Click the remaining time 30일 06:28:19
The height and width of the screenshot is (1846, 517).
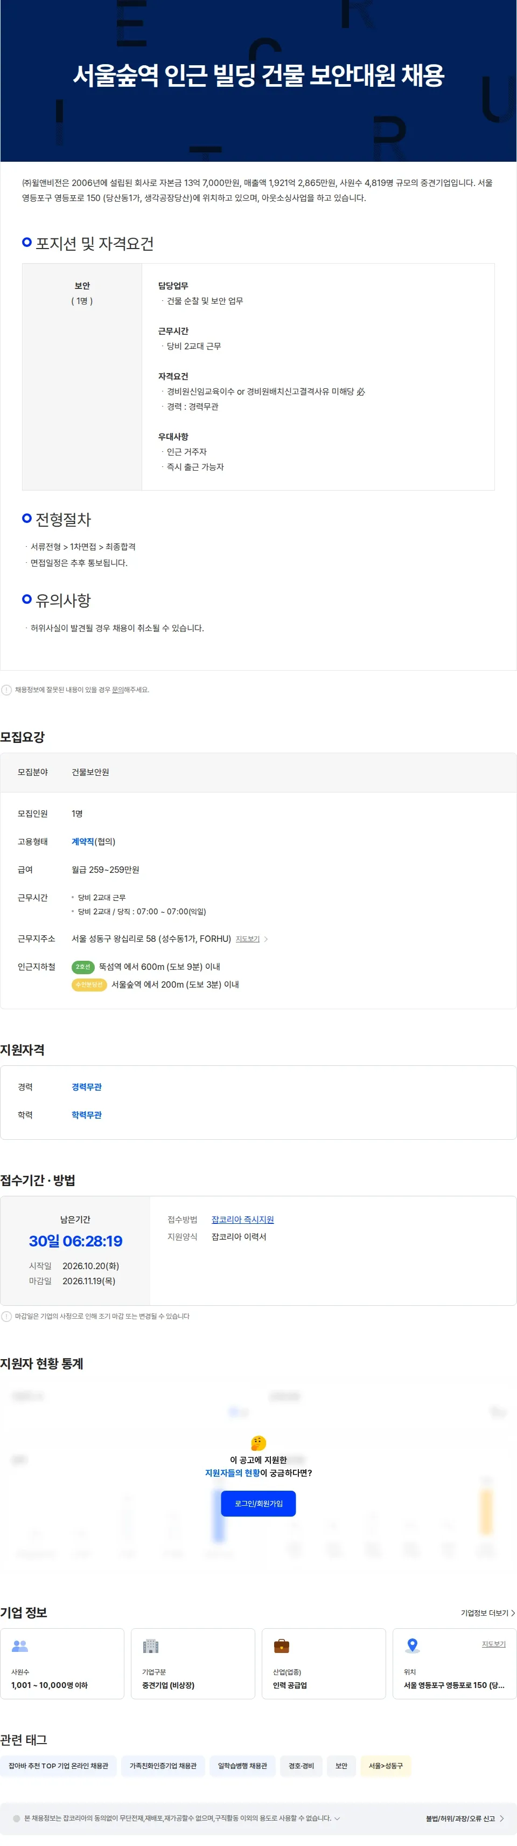[75, 1241]
